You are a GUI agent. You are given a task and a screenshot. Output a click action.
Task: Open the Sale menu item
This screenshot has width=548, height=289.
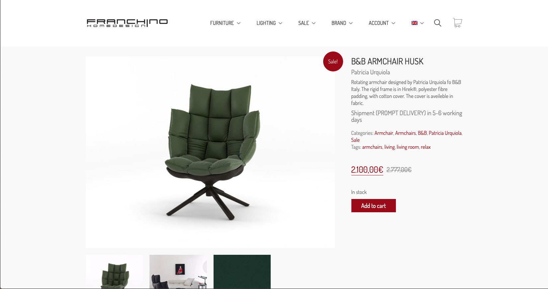(x=307, y=23)
